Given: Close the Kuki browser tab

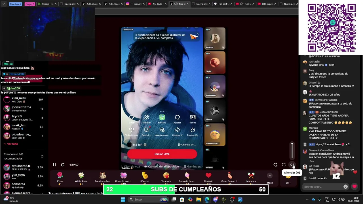Looking at the screenshot, I should tap(187, 4).
